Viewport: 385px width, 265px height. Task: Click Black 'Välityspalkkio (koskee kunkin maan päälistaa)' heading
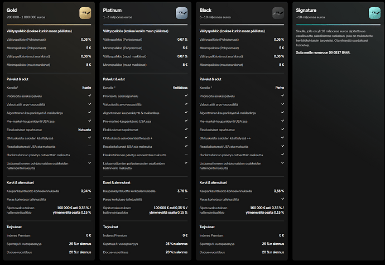coord(232,31)
